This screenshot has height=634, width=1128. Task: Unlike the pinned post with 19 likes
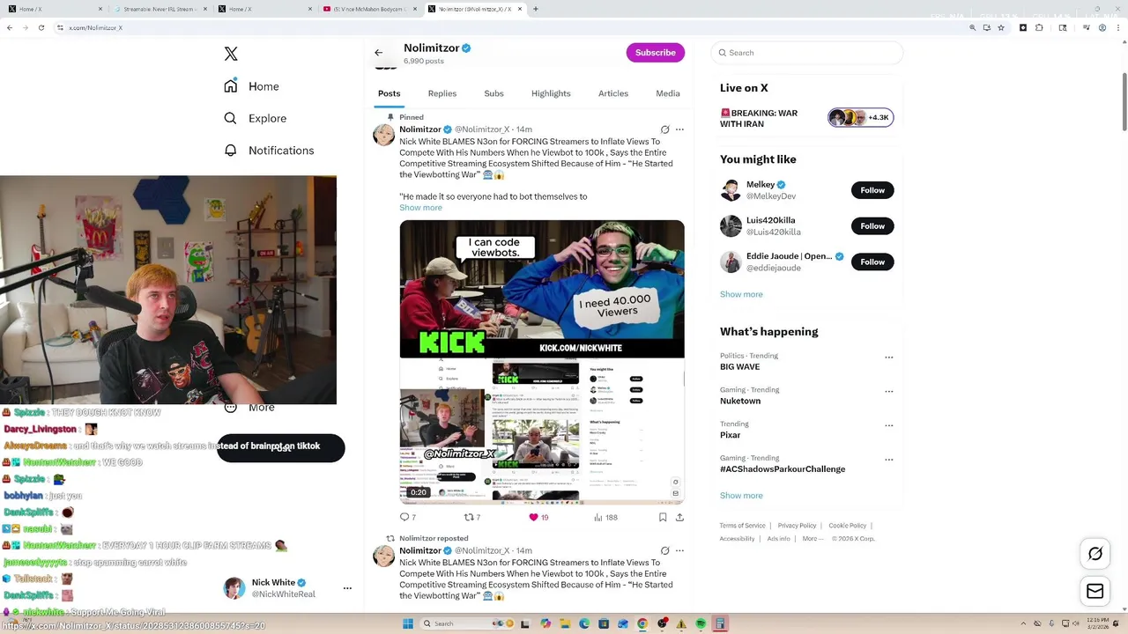click(x=538, y=517)
